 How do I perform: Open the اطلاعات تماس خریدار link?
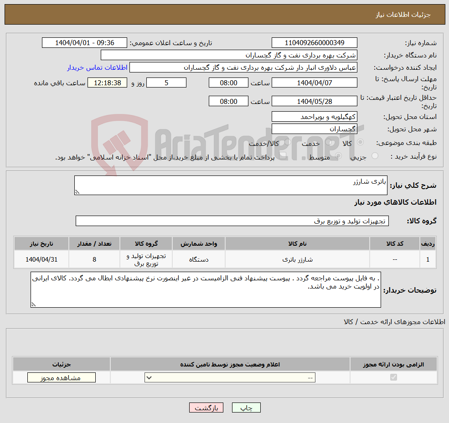97,67
